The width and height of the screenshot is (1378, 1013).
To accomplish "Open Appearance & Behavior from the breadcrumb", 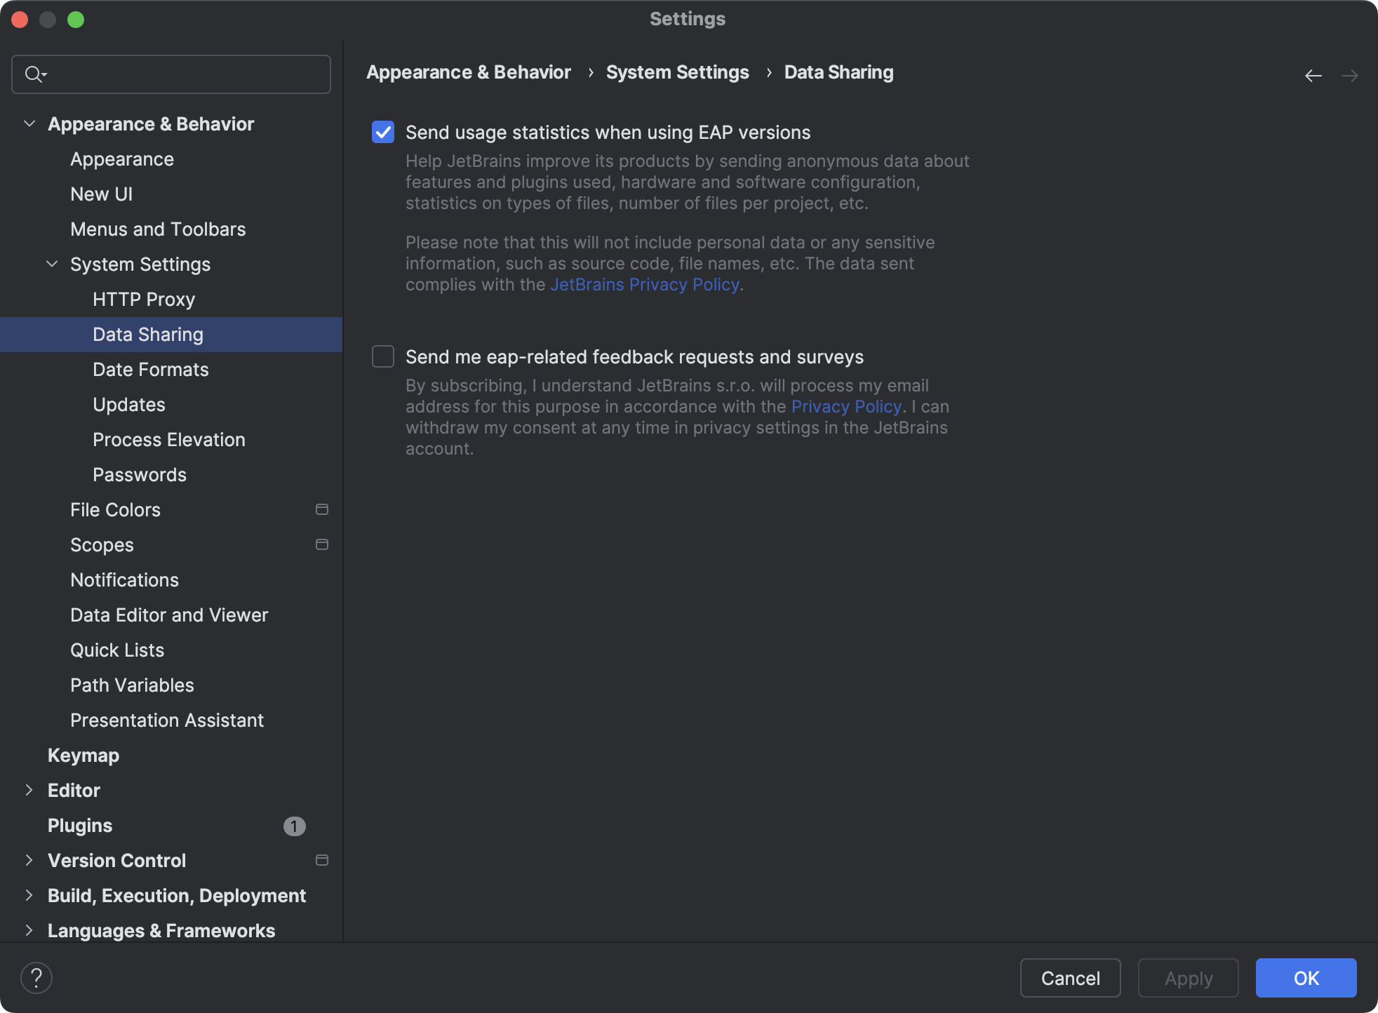I will [x=468, y=72].
